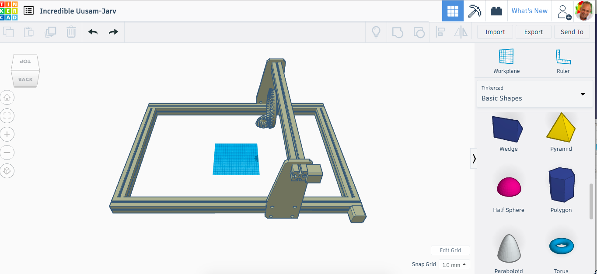
Task: Switch to orthographic view
Action: (7, 170)
